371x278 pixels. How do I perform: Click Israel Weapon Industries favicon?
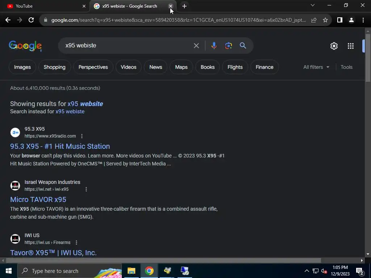pyautogui.click(x=15, y=186)
